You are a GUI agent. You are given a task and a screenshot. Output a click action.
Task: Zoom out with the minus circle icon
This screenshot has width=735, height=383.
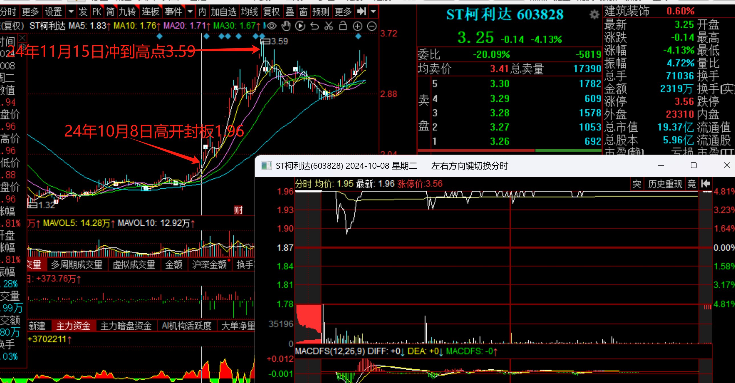(372, 26)
